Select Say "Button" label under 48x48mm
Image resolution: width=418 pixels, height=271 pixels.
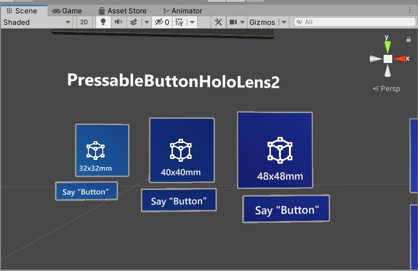286,209
